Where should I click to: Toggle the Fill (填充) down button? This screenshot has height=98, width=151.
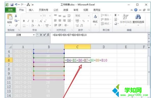[116, 20]
